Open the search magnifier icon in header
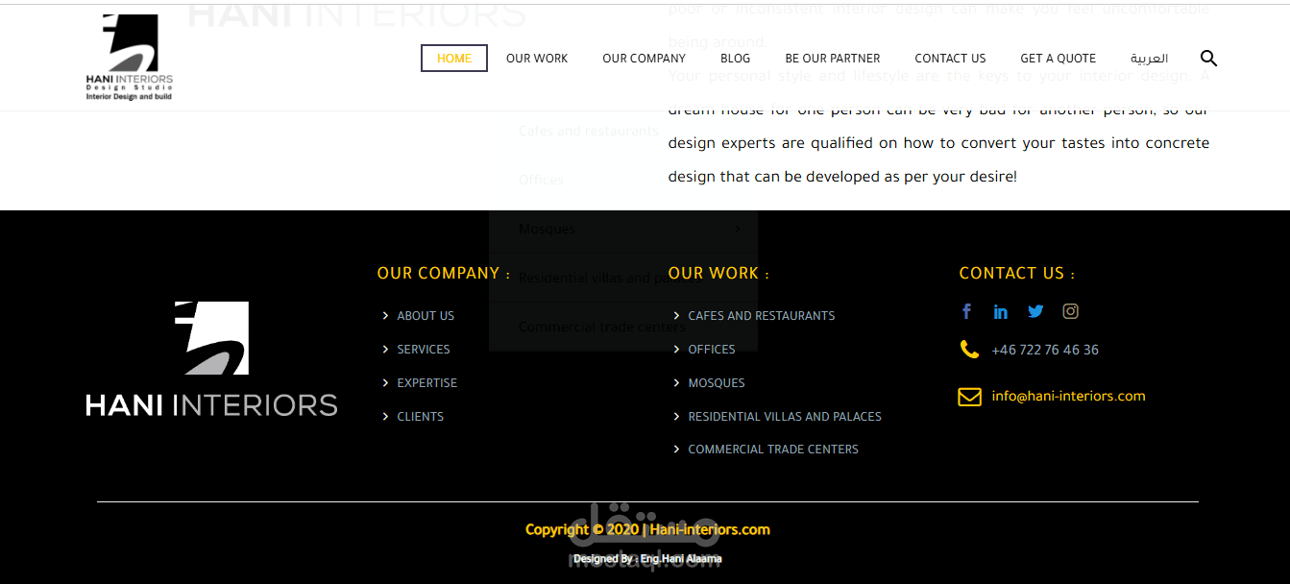This screenshot has width=1290, height=584. pos(1208,59)
